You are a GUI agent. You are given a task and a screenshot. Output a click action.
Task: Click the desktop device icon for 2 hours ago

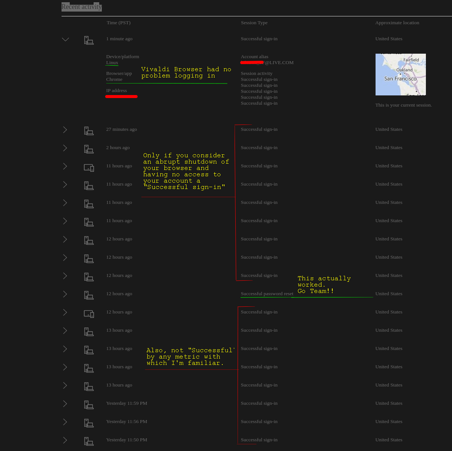(x=89, y=149)
